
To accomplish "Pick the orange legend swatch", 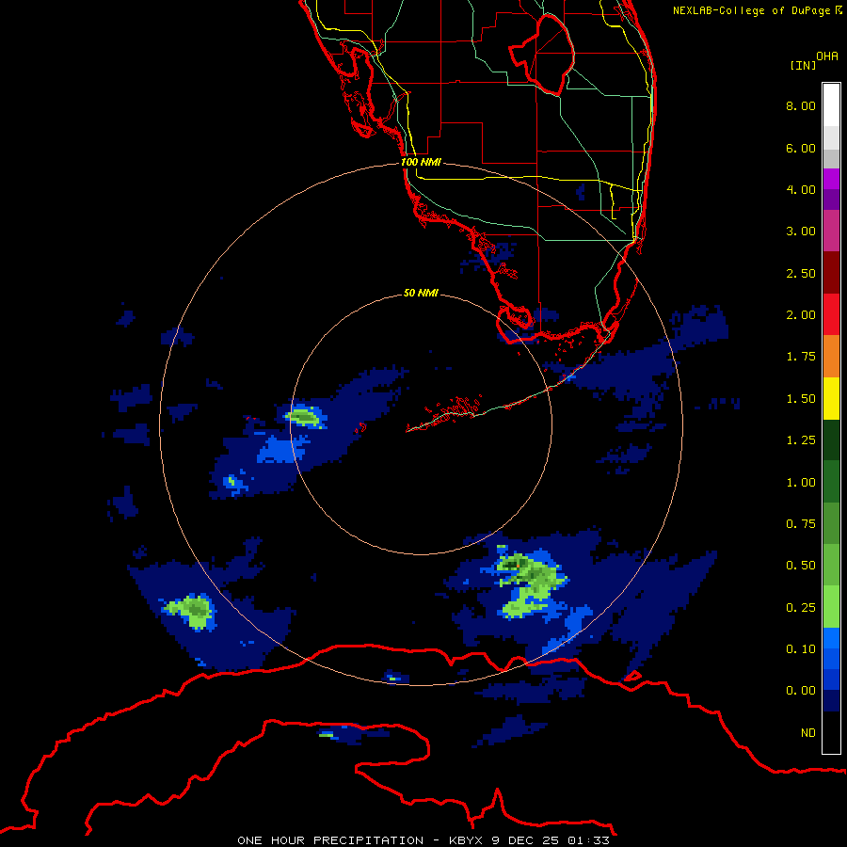I will (831, 356).
